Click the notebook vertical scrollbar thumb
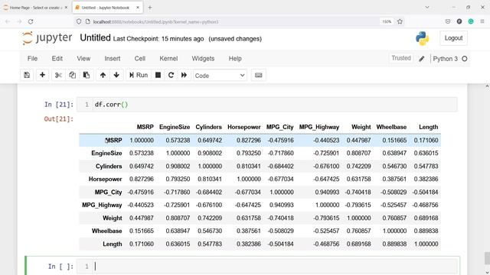490x275 pixels. point(487,258)
